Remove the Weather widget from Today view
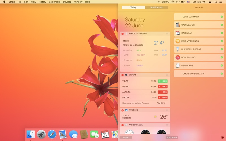 coord(123,110)
